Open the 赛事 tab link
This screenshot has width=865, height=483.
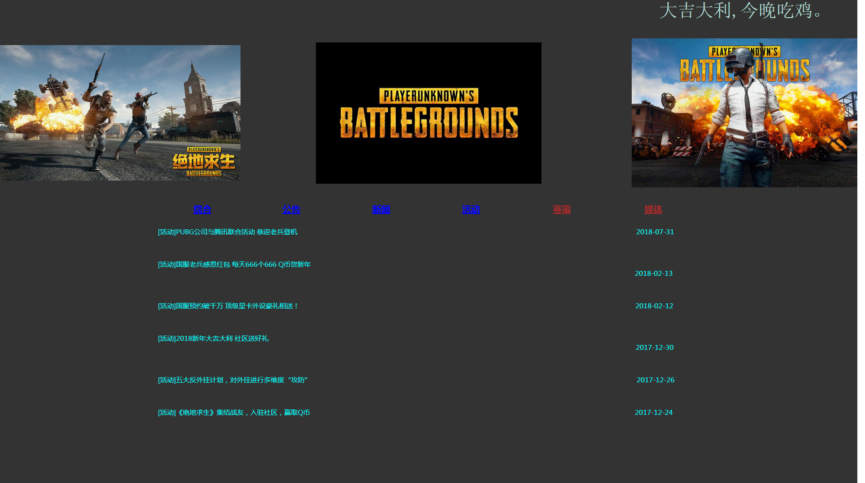point(561,209)
